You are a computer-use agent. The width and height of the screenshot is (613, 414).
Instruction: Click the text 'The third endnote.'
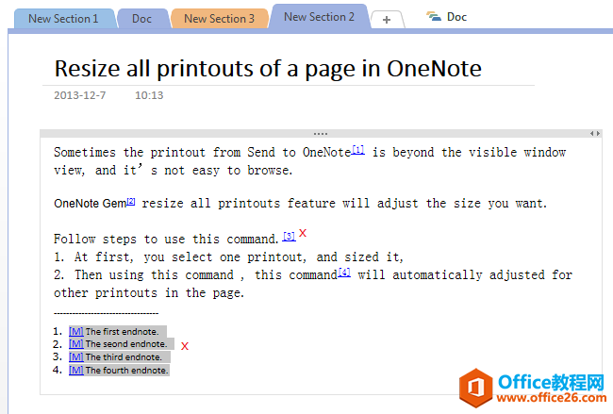pyautogui.click(x=124, y=356)
